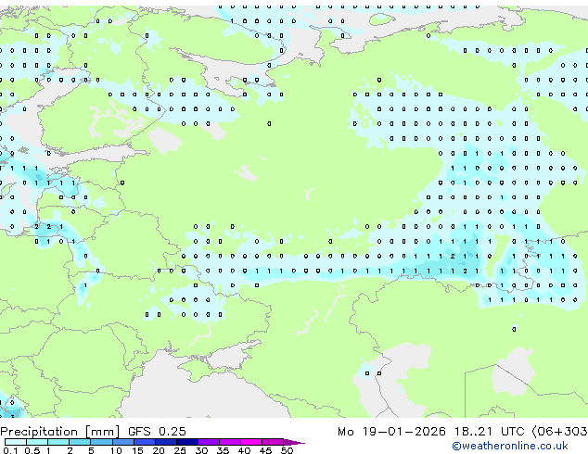Open the weatheronline.co.uk link
The image size is (588, 454).
510,446
